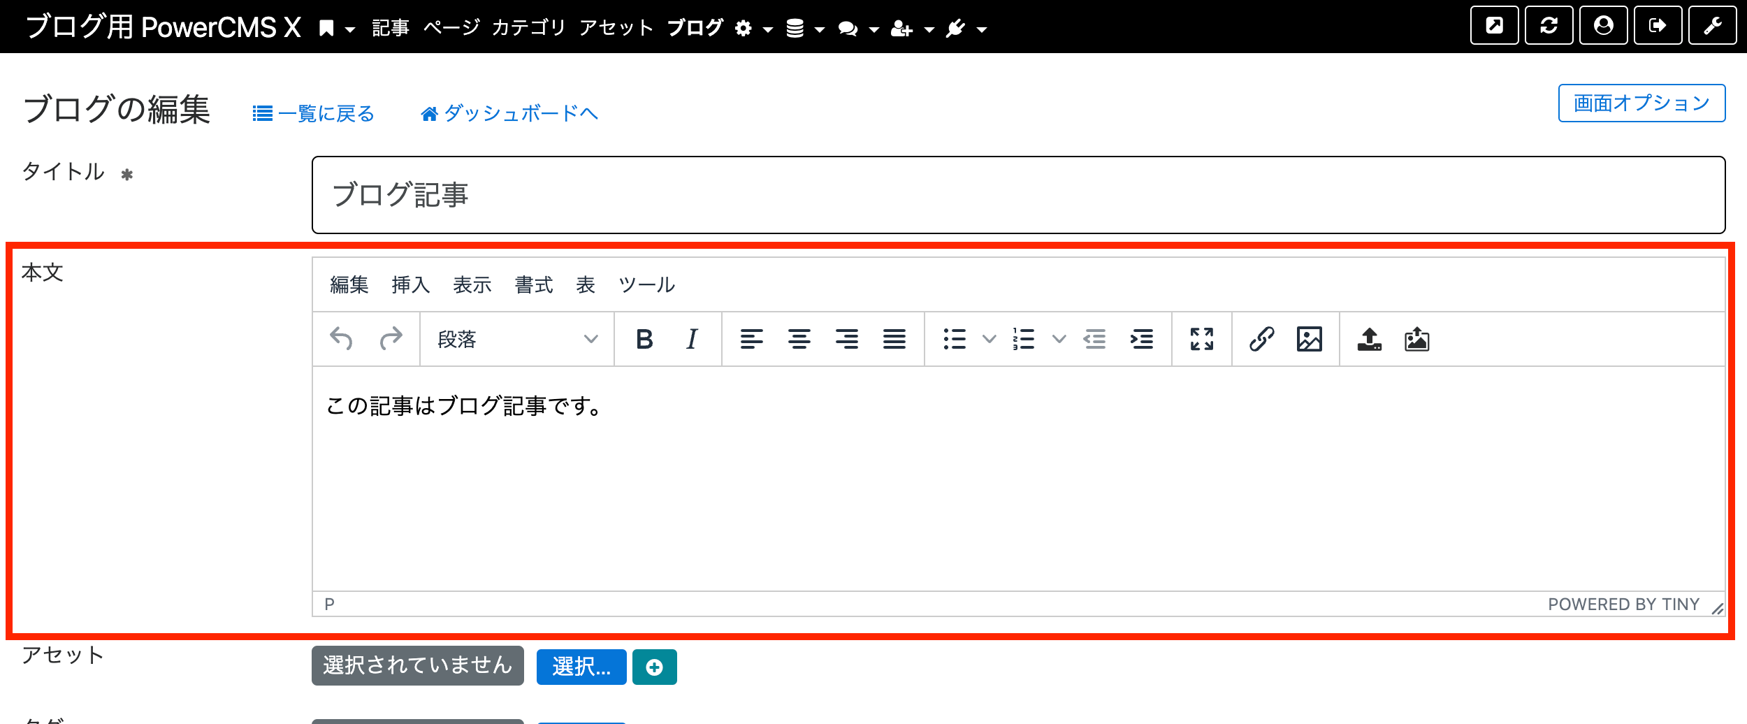The width and height of the screenshot is (1747, 724).
Task: Align text center
Action: (799, 339)
